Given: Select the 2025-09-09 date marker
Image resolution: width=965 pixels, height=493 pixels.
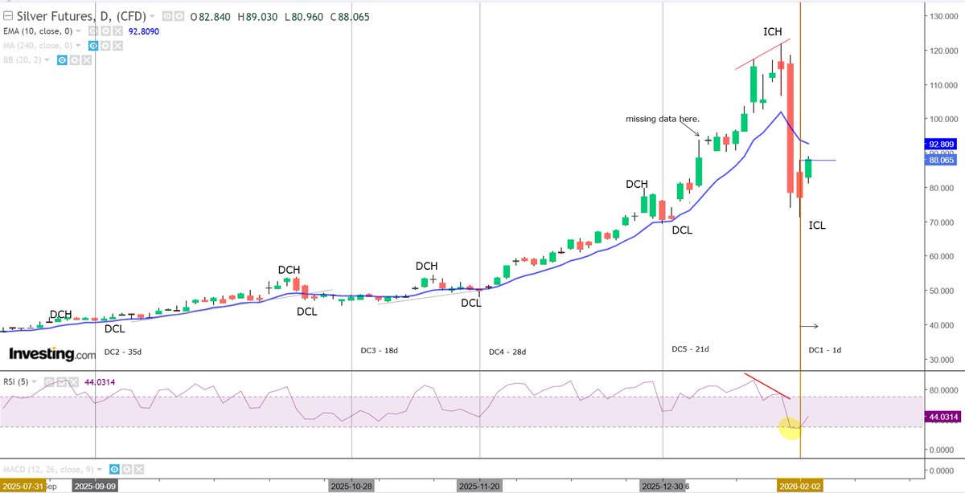Looking at the screenshot, I should [x=96, y=486].
